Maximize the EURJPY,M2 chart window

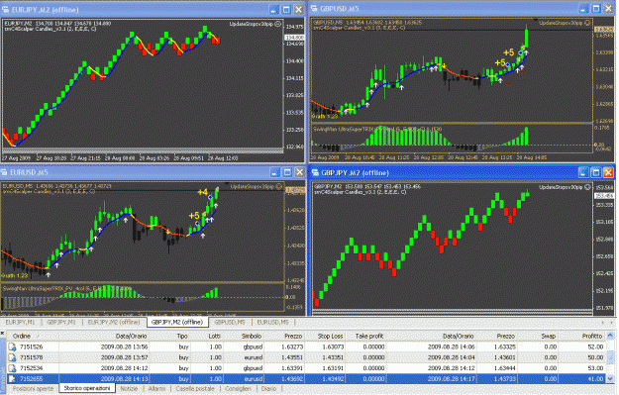286,9
